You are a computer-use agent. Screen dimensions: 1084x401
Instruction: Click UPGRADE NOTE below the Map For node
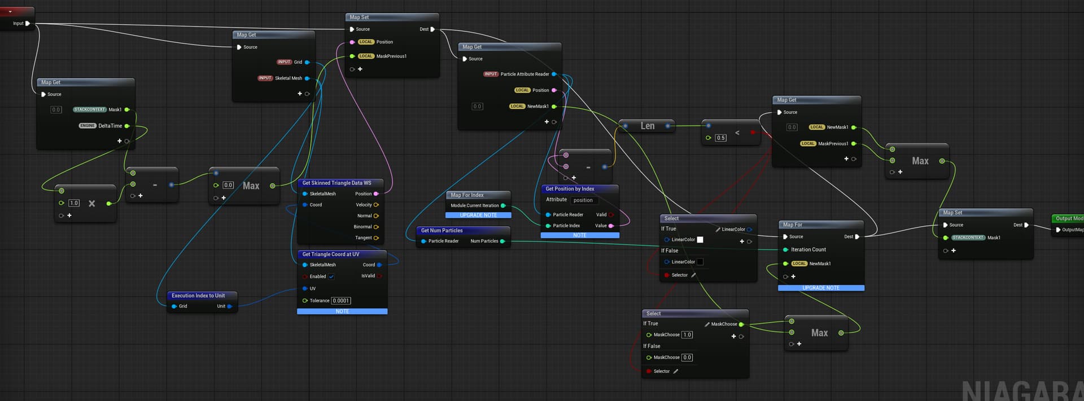tap(820, 288)
